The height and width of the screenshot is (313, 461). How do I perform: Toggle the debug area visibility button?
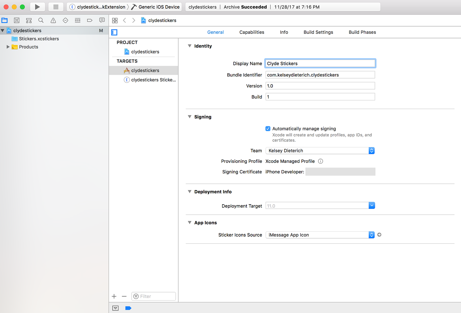[116, 308]
